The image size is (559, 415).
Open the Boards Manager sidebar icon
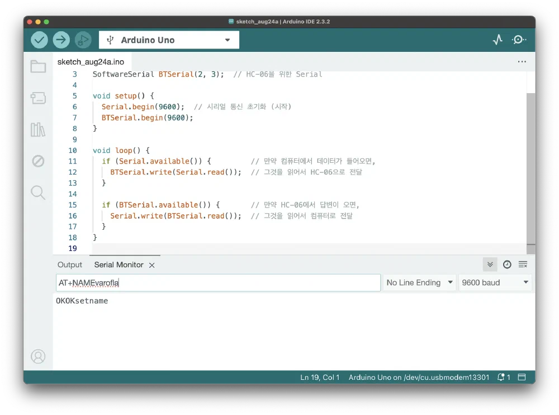click(x=38, y=99)
